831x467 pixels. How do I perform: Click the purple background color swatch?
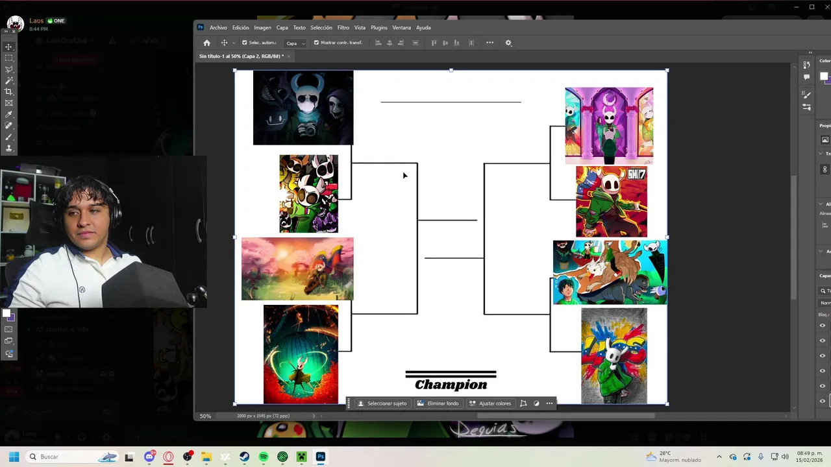click(11, 318)
